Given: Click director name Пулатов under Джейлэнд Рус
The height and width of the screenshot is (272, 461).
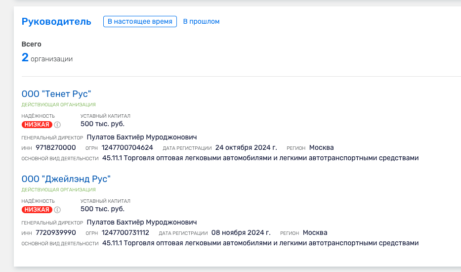Looking at the screenshot, I should (141, 223).
